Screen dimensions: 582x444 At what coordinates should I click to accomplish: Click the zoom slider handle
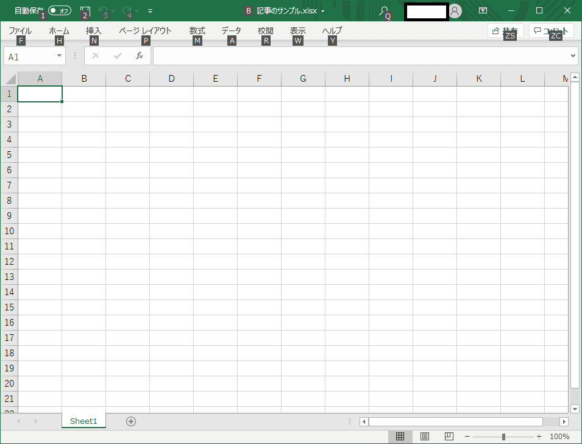point(503,437)
